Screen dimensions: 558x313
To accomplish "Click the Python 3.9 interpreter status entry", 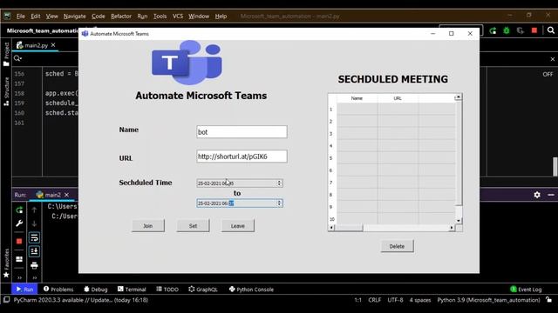I will (488, 300).
